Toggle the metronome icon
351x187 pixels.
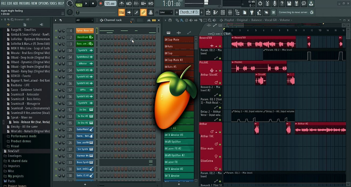coord(122,4)
